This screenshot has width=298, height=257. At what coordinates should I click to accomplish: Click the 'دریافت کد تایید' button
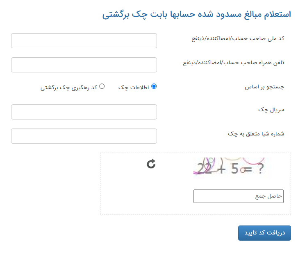coord(264,233)
